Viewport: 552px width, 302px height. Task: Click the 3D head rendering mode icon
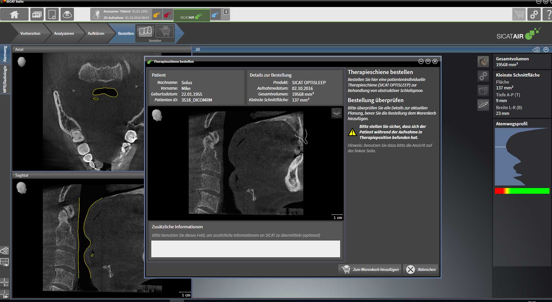pos(483,61)
